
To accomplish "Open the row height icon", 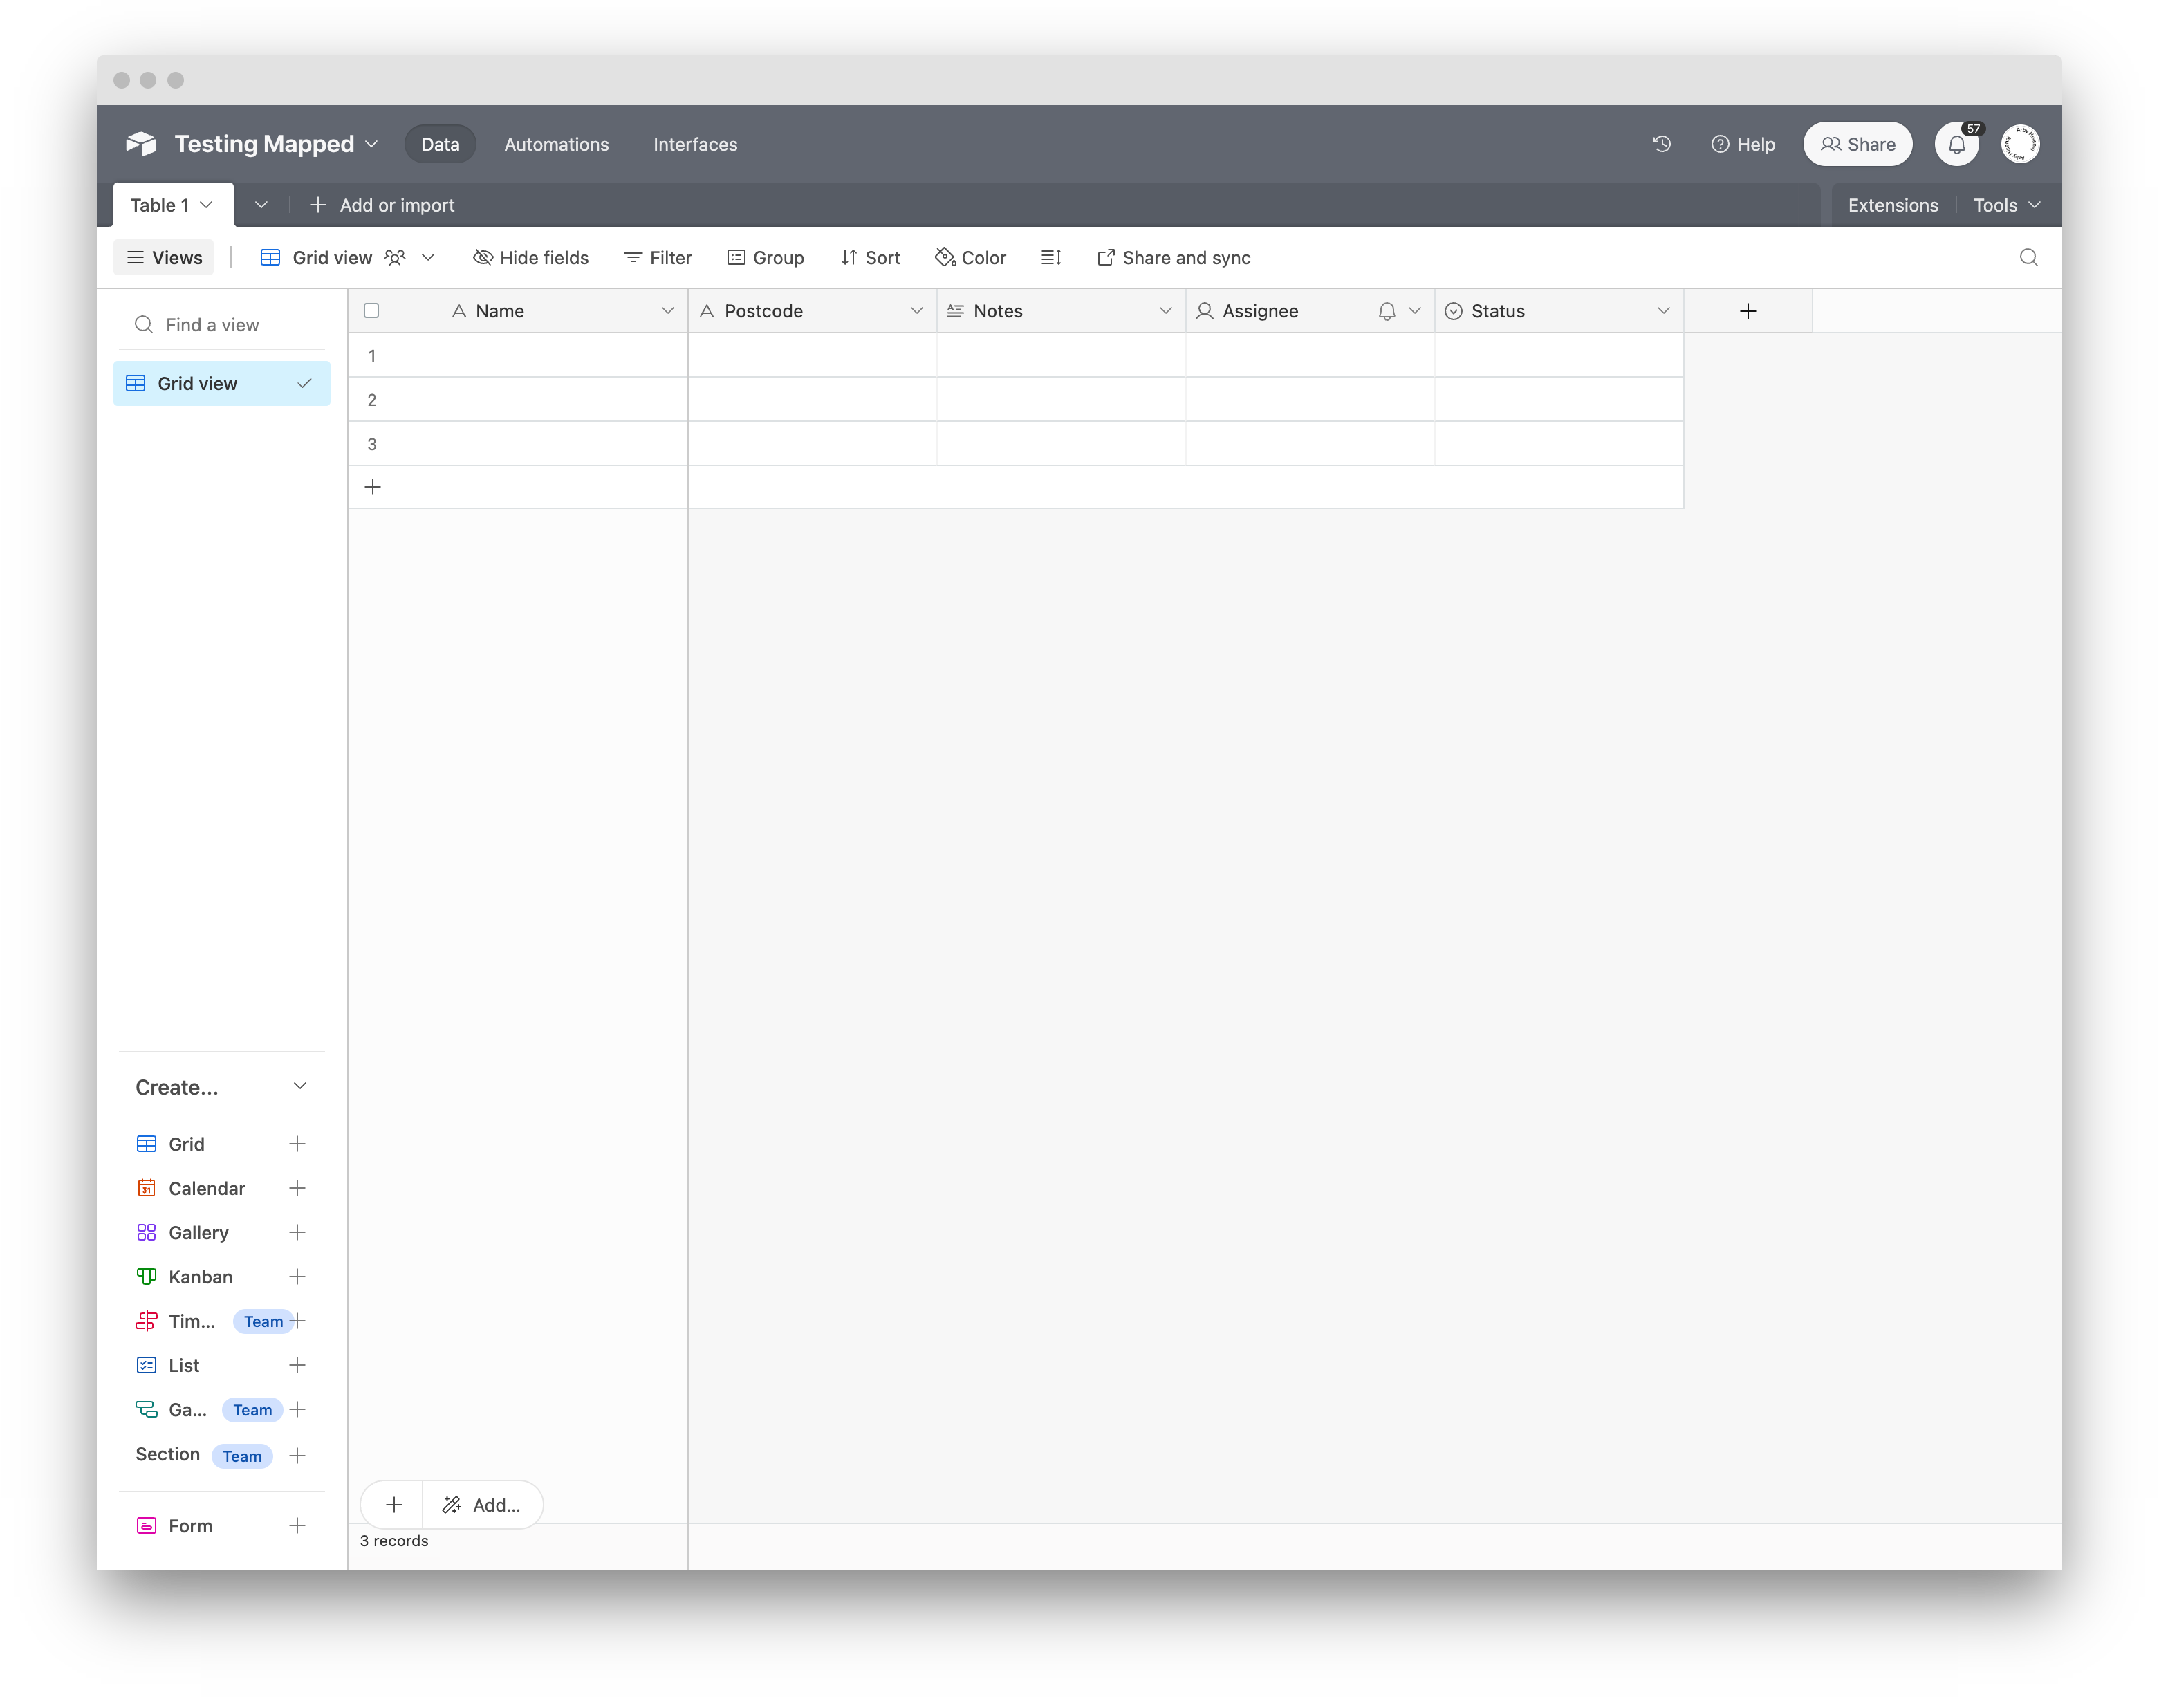I will tap(1051, 258).
